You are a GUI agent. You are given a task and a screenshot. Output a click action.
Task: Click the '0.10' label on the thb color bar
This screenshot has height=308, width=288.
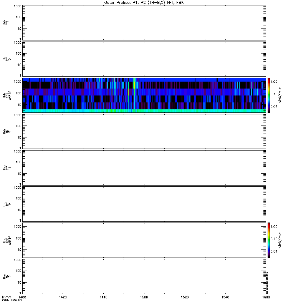[x=274, y=94]
